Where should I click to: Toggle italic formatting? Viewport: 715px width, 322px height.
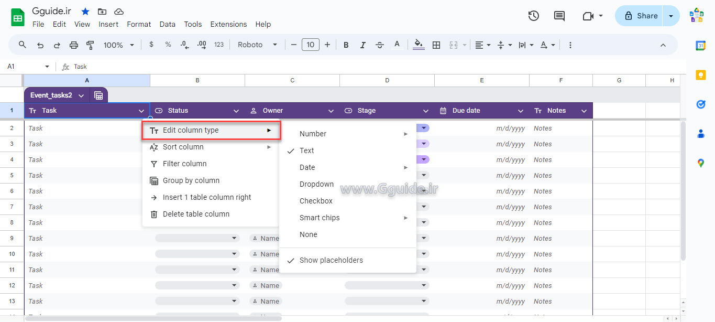(362, 45)
